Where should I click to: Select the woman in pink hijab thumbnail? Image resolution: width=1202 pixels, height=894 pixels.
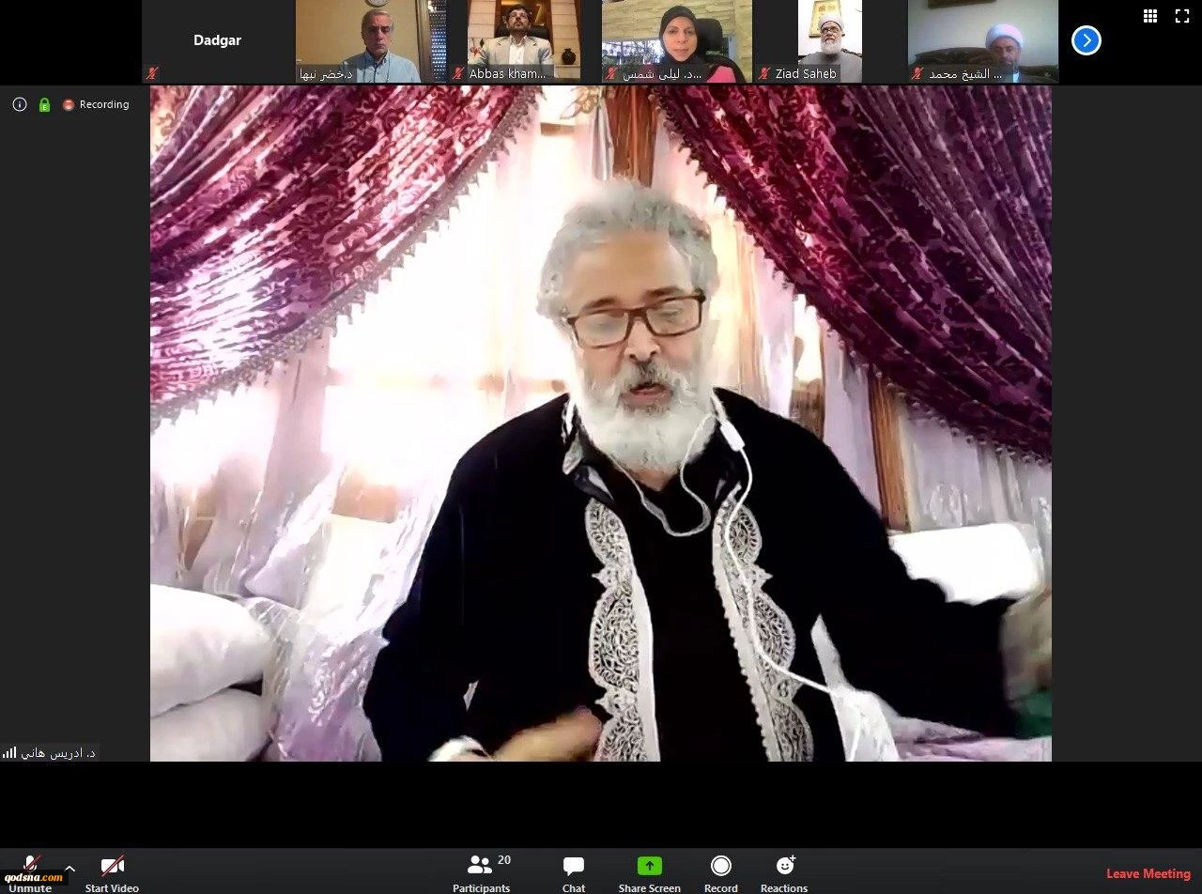(675, 41)
